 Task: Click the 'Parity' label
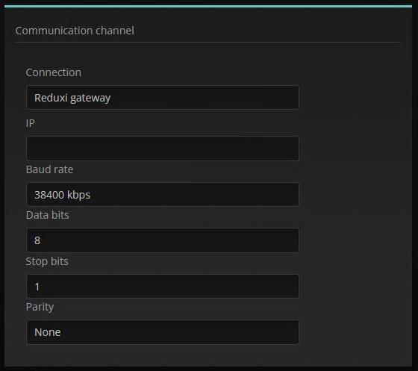click(x=40, y=307)
